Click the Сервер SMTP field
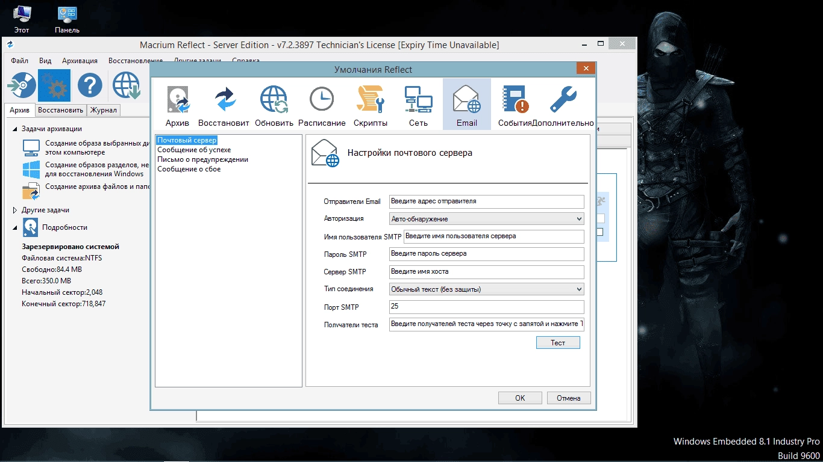Screen dimensions: 823x462 (487, 272)
